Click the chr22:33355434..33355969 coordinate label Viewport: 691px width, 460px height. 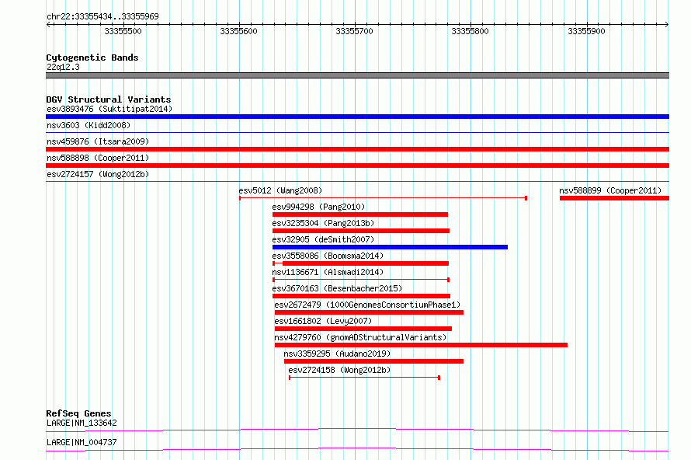pyautogui.click(x=102, y=16)
